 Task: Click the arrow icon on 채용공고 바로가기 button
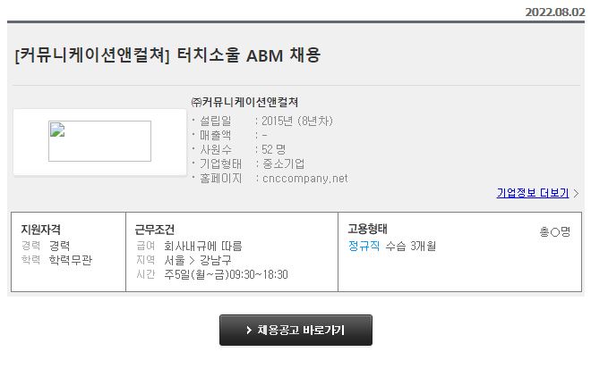click(x=249, y=330)
